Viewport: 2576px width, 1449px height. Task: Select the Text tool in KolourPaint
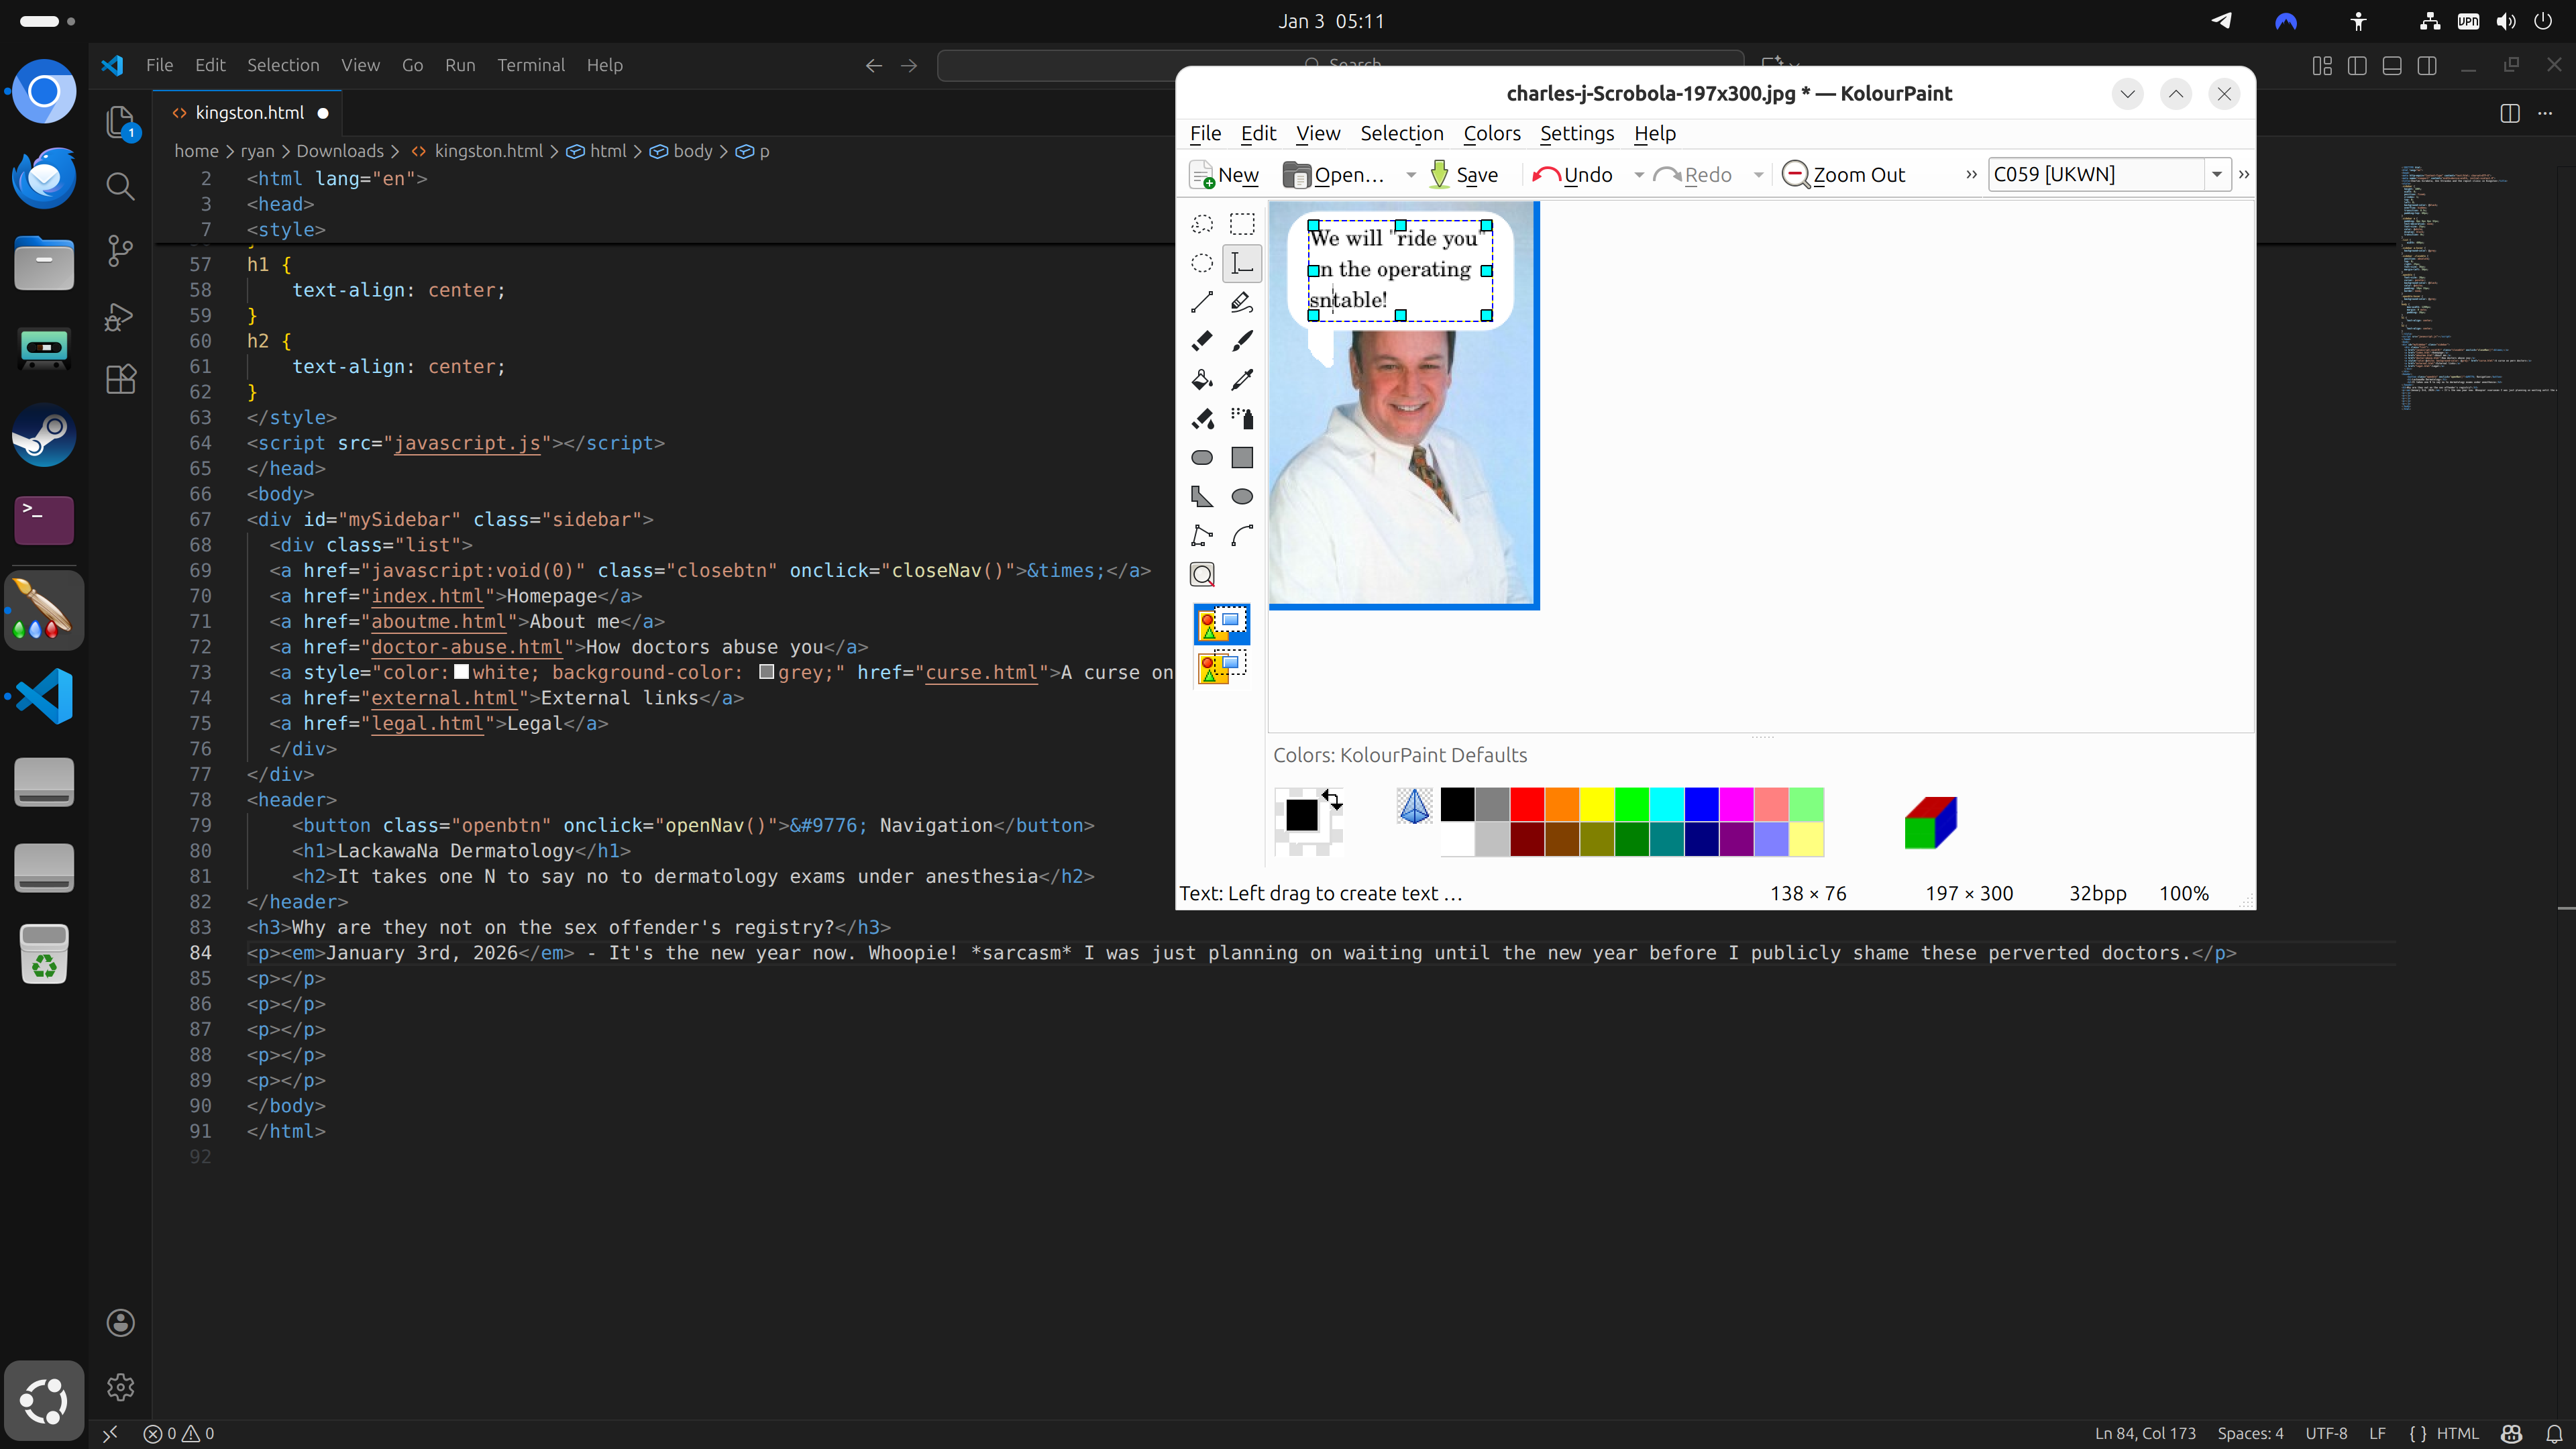pos(1241,263)
